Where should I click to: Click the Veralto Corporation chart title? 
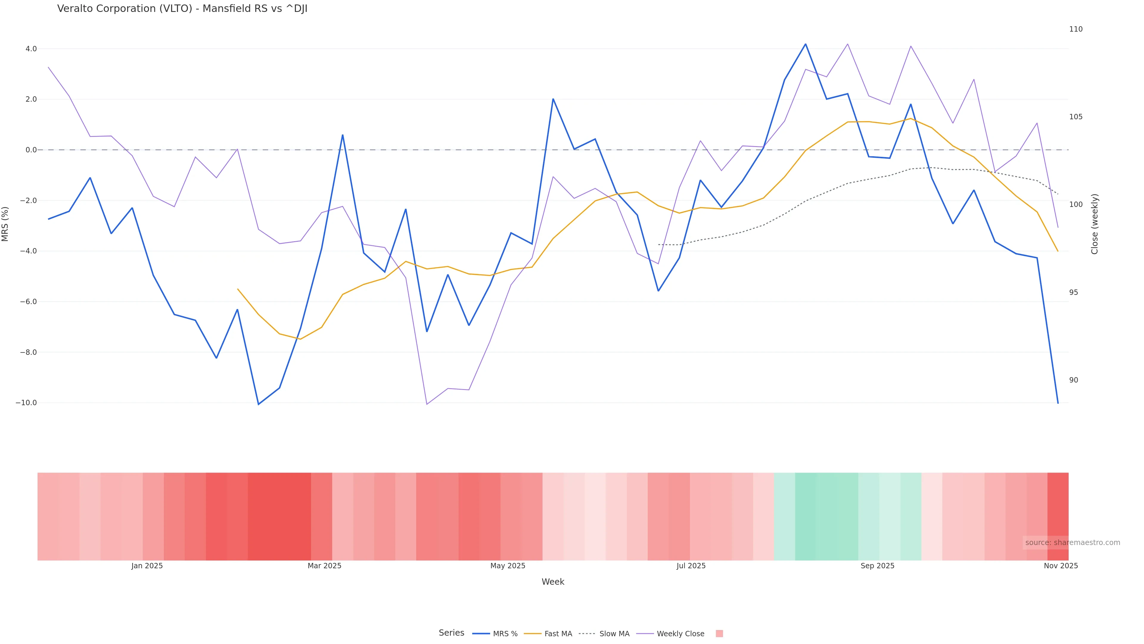(182, 9)
